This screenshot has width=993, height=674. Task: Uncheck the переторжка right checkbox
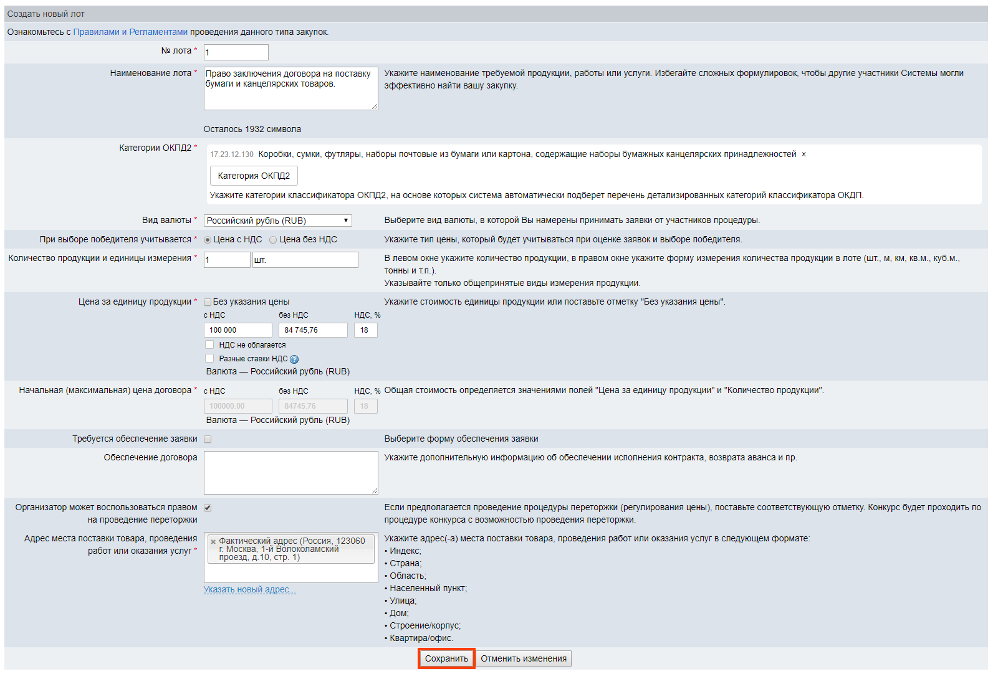tap(208, 508)
